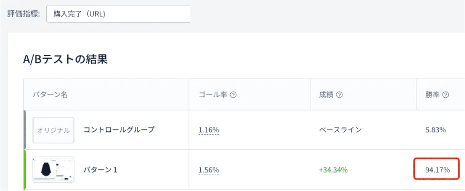465x191 pixels.
Task: Select the パターン 1 row name
Action: pos(100,170)
